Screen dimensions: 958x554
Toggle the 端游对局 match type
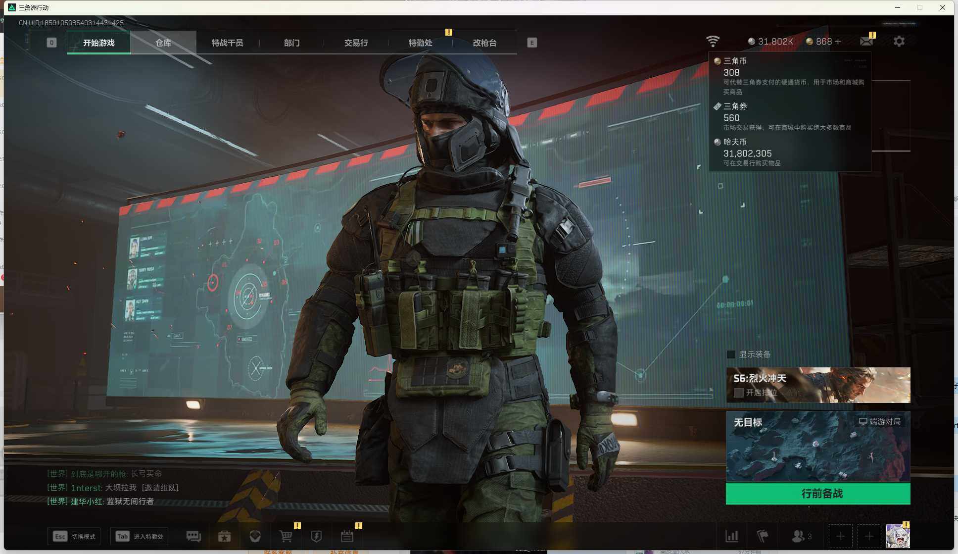[x=879, y=422]
